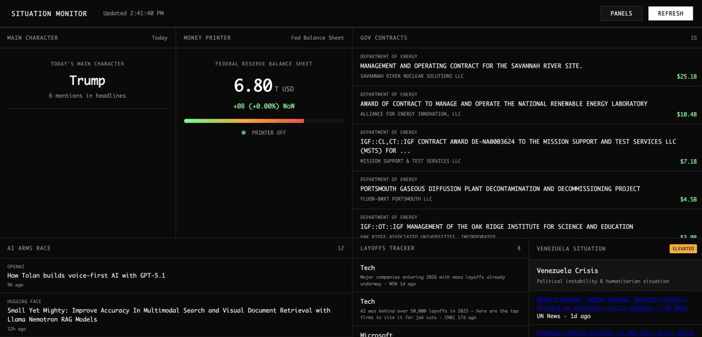
Task: Open the Tech mass layoffs MSN item
Action: tap(441, 276)
